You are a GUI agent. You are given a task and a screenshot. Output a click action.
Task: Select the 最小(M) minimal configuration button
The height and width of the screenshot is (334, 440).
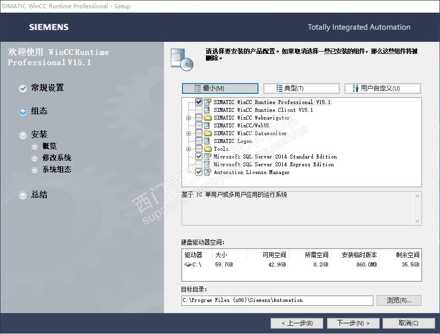(x=220, y=88)
